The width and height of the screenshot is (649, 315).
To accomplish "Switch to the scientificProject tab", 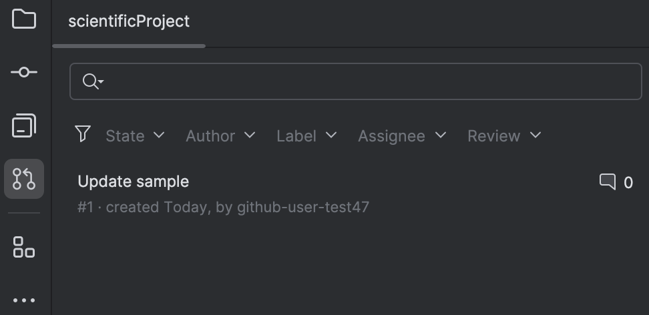I will [129, 21].
